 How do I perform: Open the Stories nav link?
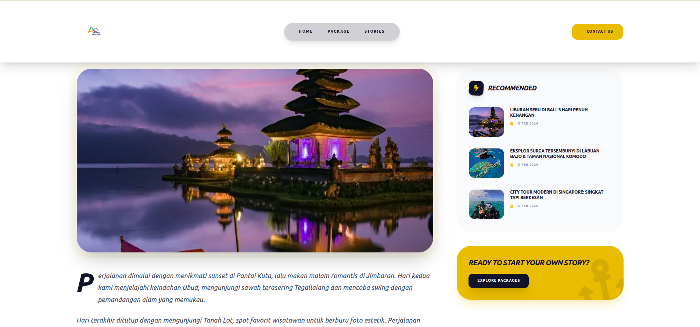[374, 32]
